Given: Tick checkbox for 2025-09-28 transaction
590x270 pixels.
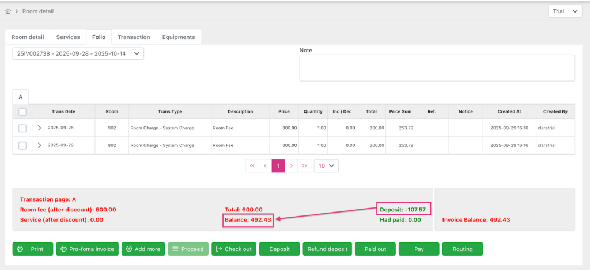Looking at the screenshot, I should point(22,128).
